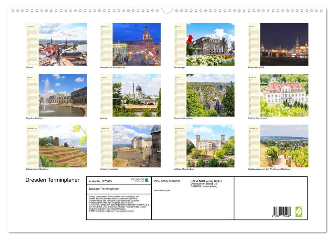Click the author name Denise Graupner

click(163, 190)
